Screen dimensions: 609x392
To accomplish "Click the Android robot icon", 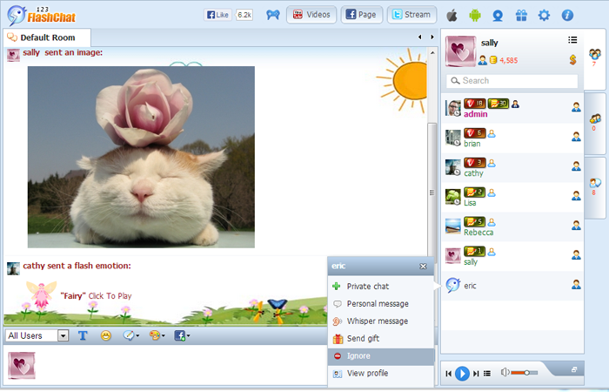I will click(474, 15).
